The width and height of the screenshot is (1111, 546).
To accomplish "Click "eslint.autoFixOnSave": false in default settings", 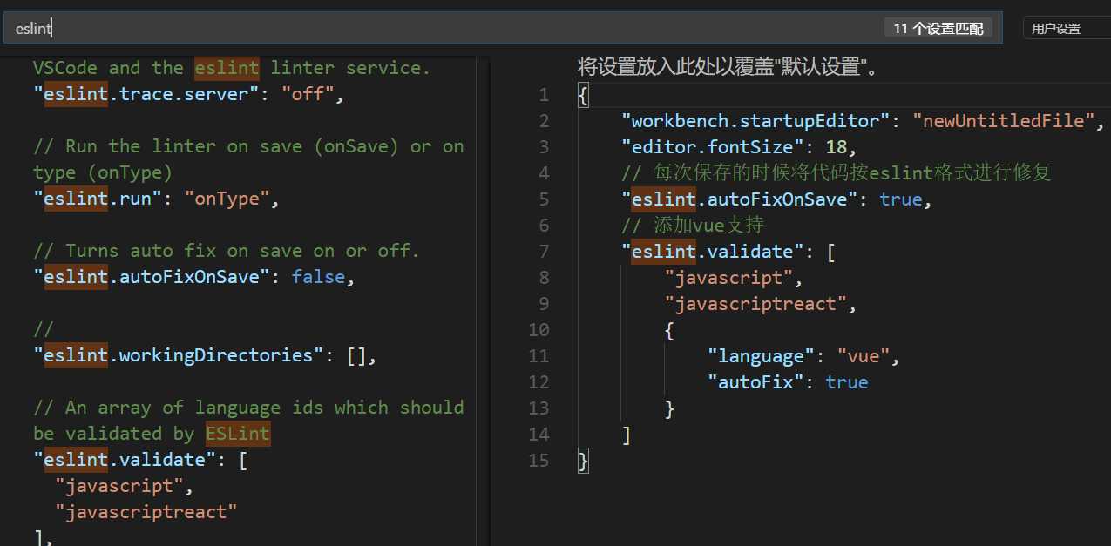I will (194, 277).
